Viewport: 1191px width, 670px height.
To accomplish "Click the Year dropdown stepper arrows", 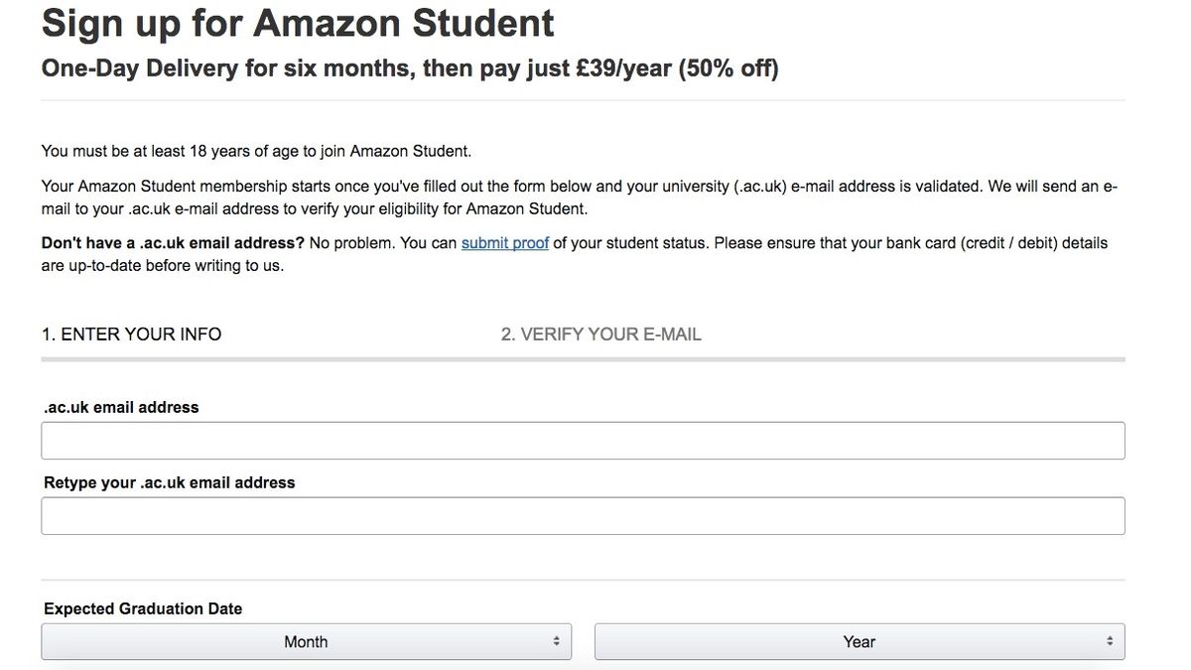I will pos(1112,641).
